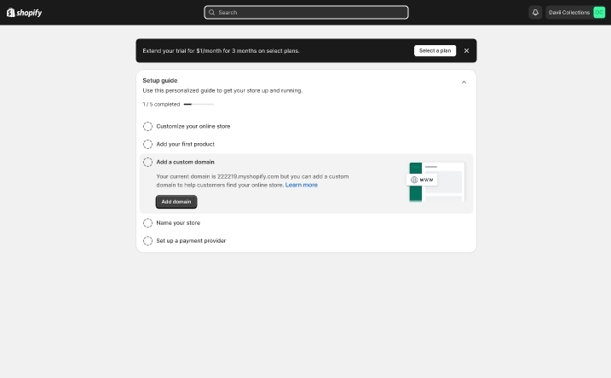
Task: Click the search magnifier icon
Action: tap(211, 12)
